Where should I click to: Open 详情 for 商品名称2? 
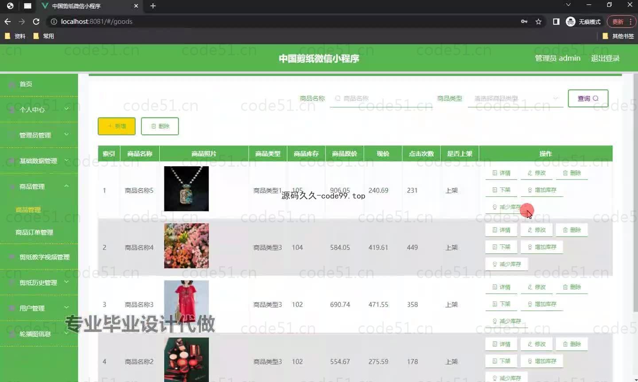click(x=501, y=344)
